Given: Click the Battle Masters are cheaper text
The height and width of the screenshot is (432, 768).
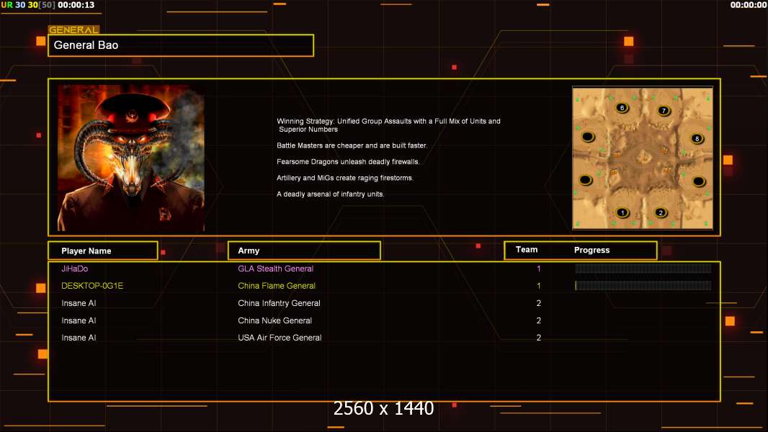Looking at the screenshot, I should click(352, 145).
